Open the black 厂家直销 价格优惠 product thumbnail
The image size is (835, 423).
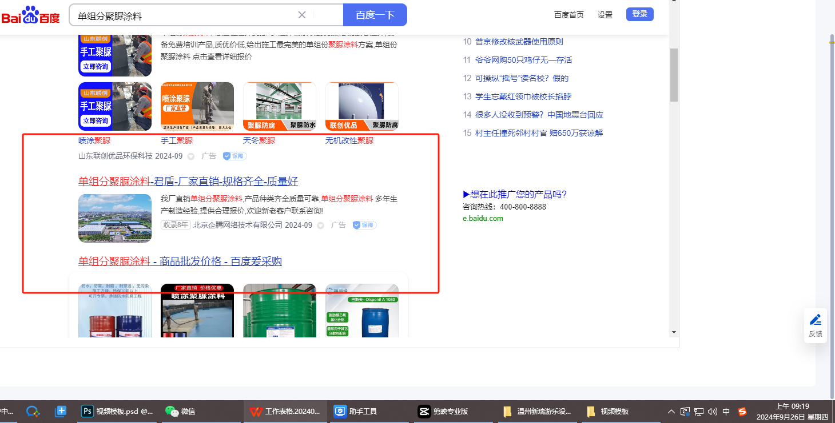coord(197,311)
